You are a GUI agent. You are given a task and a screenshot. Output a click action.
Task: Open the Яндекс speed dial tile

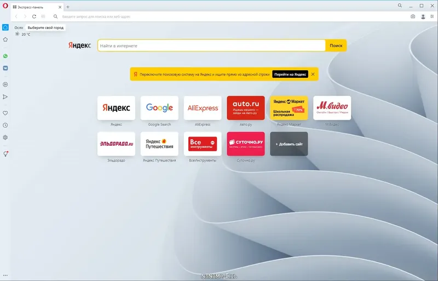(x=116, y=108)
